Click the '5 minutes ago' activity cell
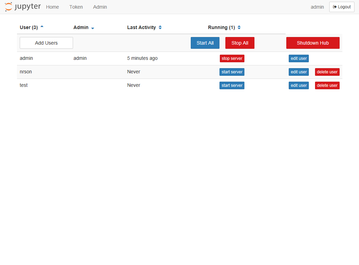The width and height of the screenshot is (359, 265). pos(142,58)
